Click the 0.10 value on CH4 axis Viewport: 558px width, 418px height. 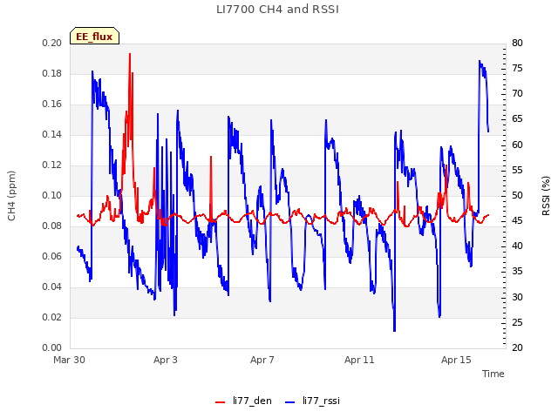tap(52, 195)
